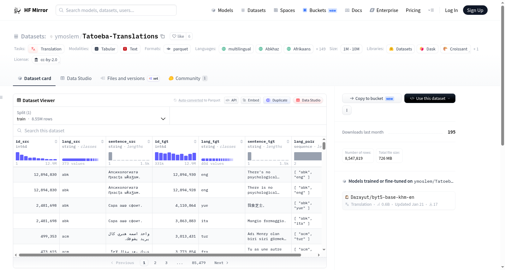Open Buckets in the top navigation
Image resolution: width=505 pixels, height=270 pixels.
tap(320, 10)
